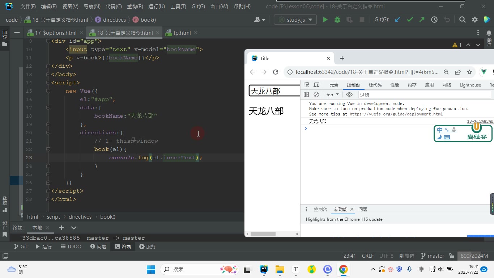Show Git history clock icon
The width and height of the screenshot is (494, 278).
point(434,20)
